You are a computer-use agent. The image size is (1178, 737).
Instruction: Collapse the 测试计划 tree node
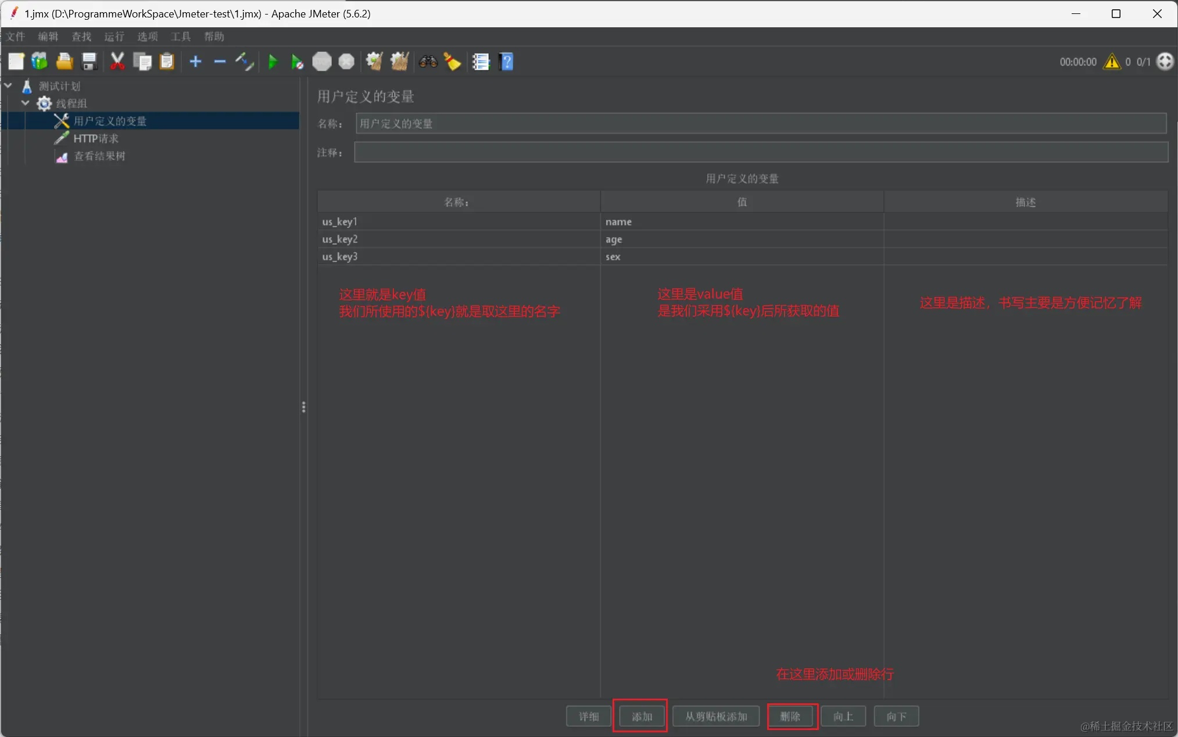pos(9,85)
